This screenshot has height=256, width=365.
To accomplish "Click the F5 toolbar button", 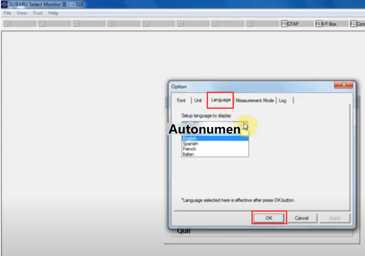I will (x=159, y=23).
